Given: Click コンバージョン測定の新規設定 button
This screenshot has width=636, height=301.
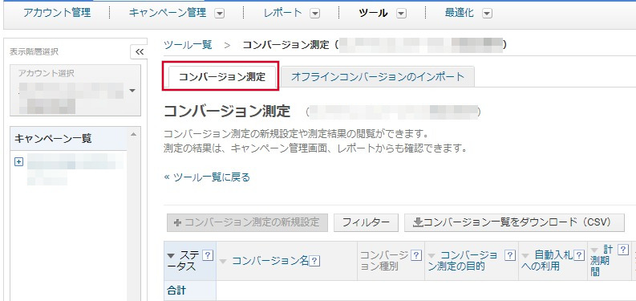Looking at the screenshot, I should pyautogui.click(x=247, y=222).
